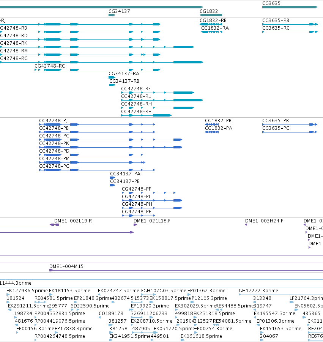Select the CG42748-PH label
The width and height of the screenshot is (323, 342).
click(137, 204)
